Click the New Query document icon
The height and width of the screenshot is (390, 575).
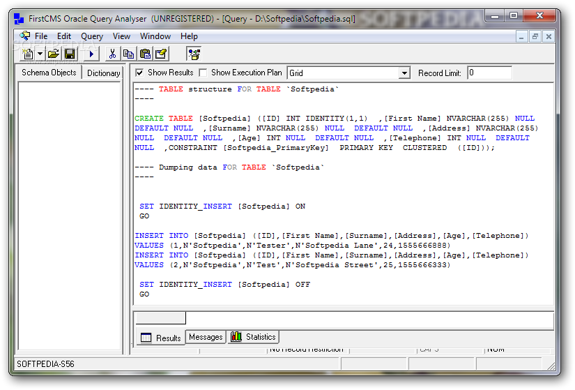28,54
